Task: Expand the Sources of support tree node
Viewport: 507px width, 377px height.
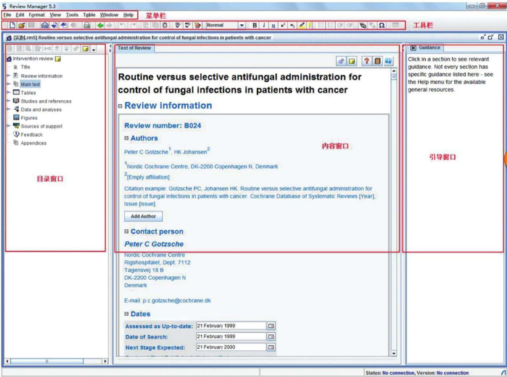Action: (9, 126)
